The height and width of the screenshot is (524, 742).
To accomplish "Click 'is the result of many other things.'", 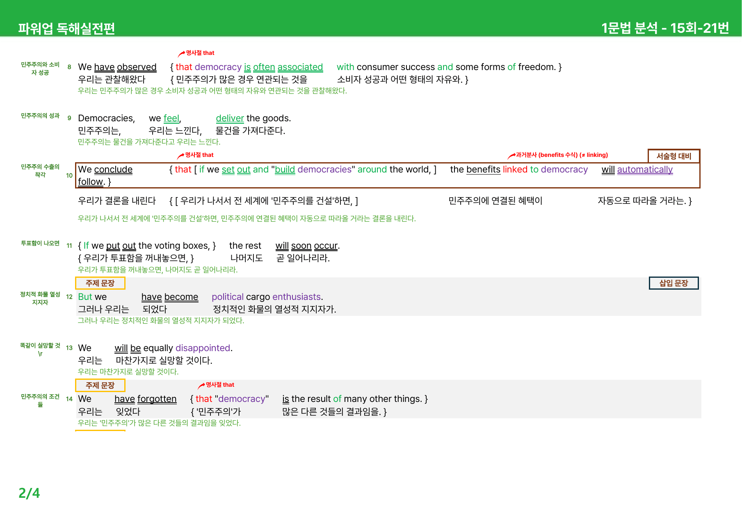I will coord(352,399).
